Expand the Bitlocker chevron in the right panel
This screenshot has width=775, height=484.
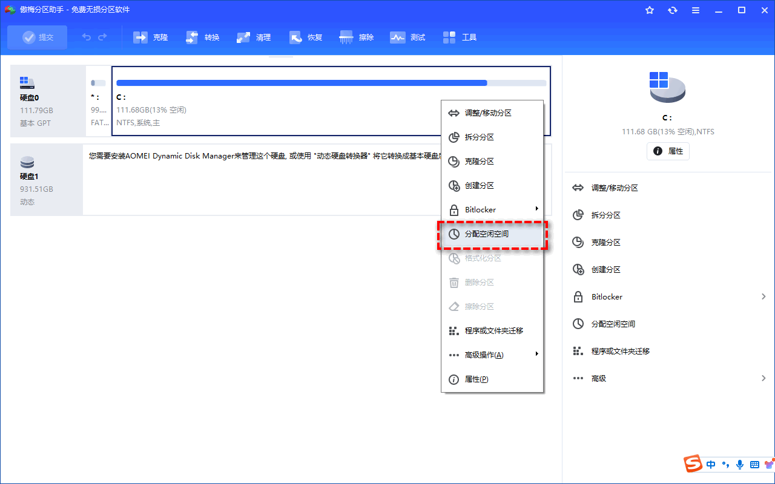tap(763, 296)
